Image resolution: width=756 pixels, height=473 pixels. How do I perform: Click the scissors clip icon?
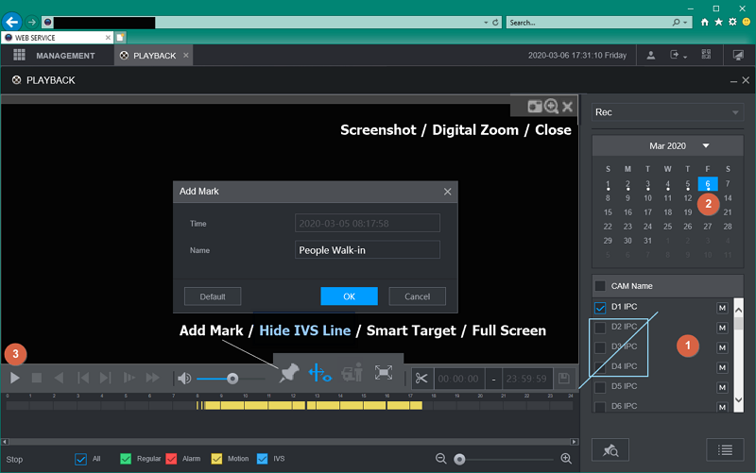(421, 379)
